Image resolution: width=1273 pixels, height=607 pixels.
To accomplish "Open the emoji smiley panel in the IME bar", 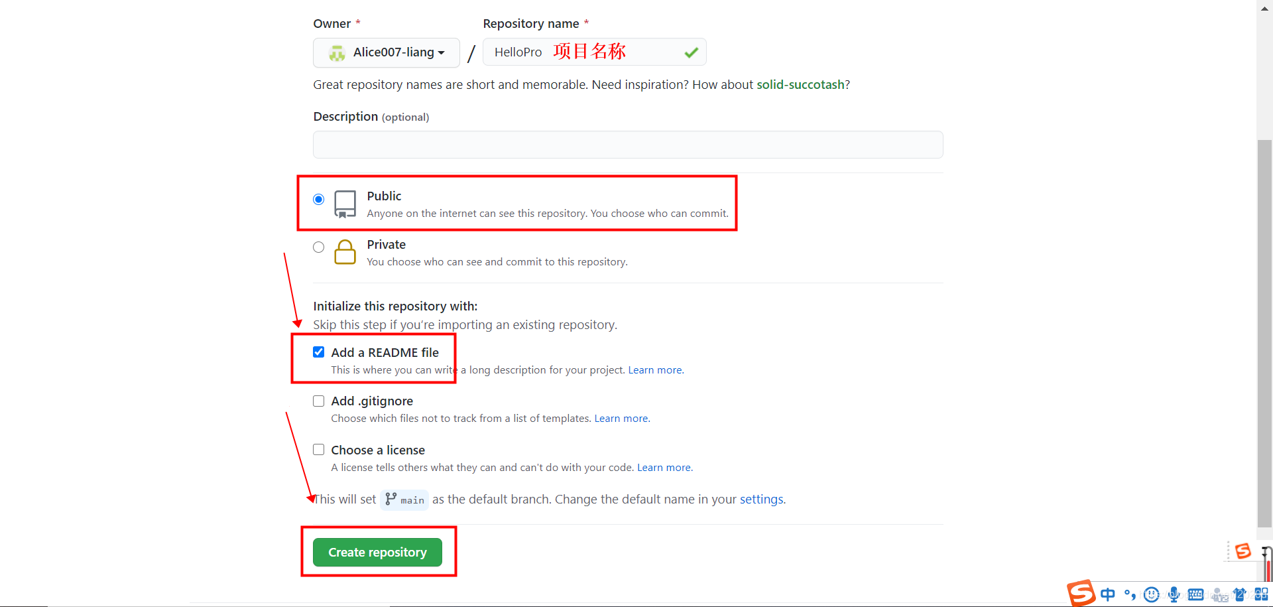I will pyautogui.click(x=1152, y=594).
